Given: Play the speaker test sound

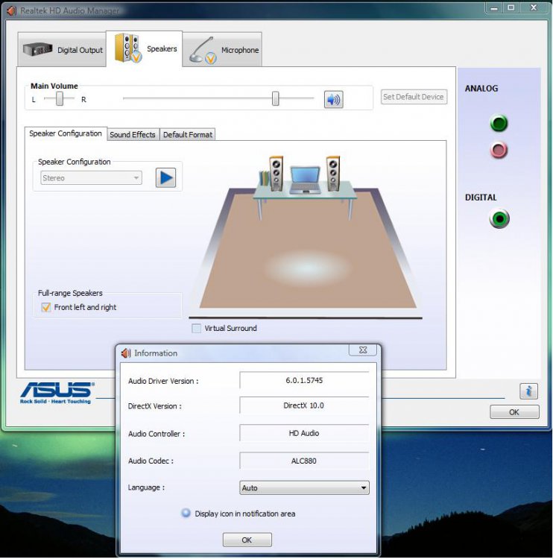Looking at the screenshot, I should [x=165, y=177].
